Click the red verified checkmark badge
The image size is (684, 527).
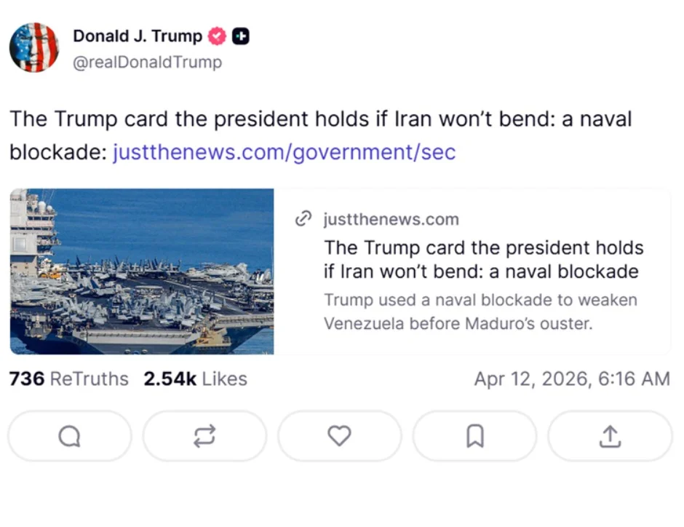[218, 36]
